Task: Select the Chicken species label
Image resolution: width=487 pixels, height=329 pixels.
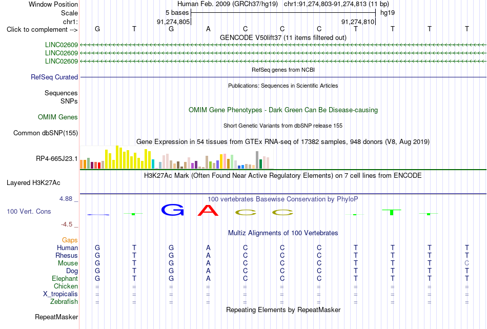Action: [x=66, y=286]
